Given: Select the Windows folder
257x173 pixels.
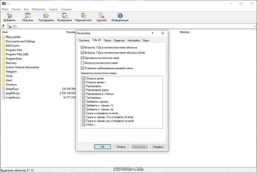Looking at the screenshot, I should (x=11, y=85).
